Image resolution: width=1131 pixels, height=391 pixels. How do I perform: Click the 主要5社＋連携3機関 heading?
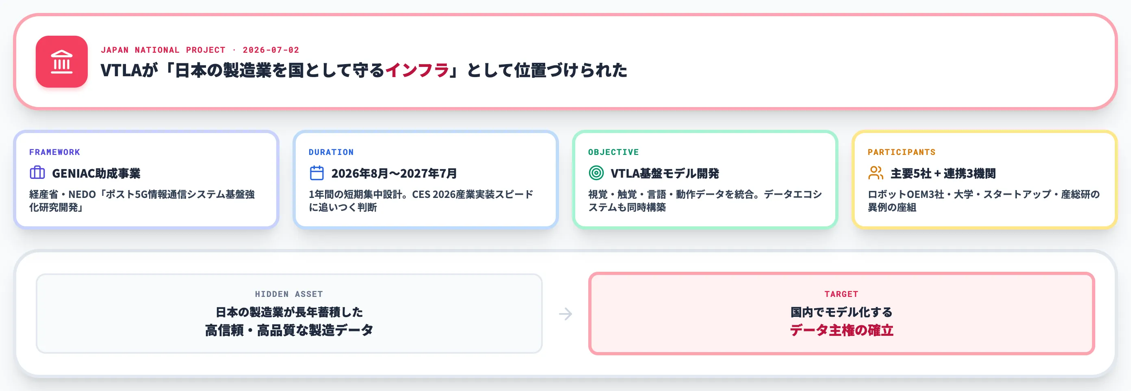[x=942, y=173]
